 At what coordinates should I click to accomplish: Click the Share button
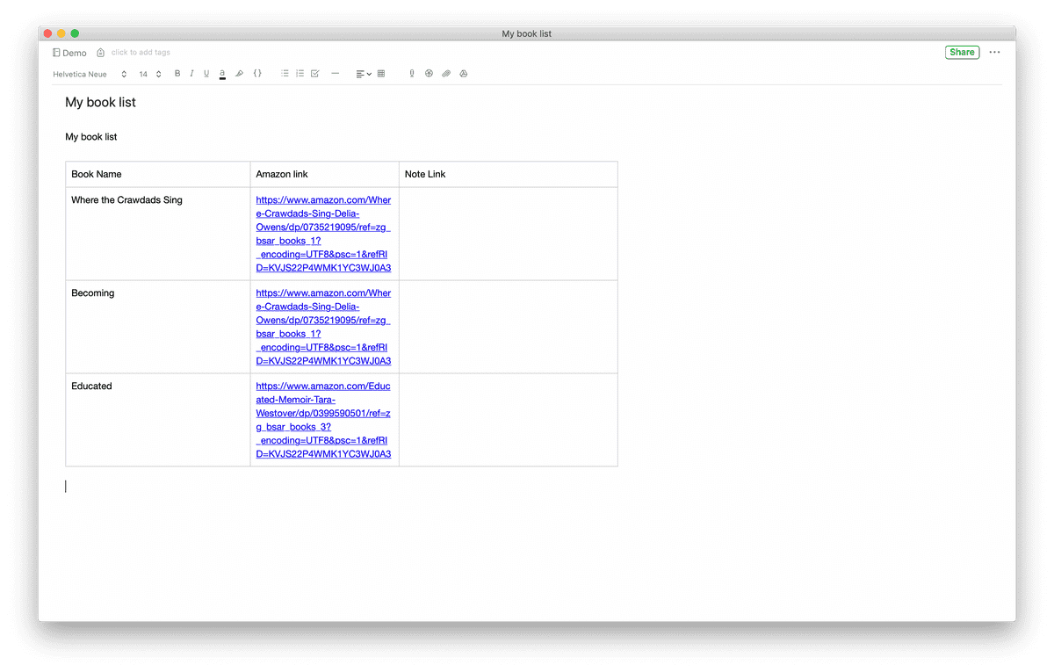click(x=962, y=53)
